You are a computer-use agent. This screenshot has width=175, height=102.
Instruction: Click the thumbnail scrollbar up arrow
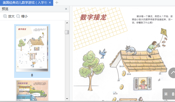67,23
